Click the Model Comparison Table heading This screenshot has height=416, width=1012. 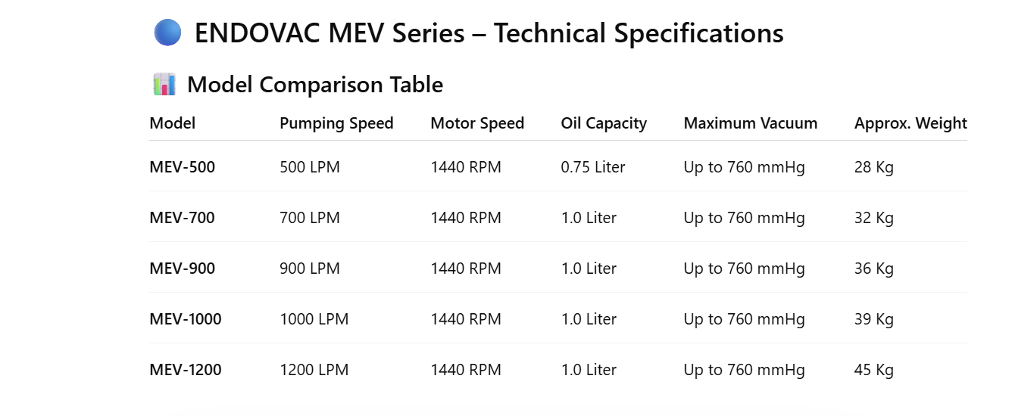(315, 85)
